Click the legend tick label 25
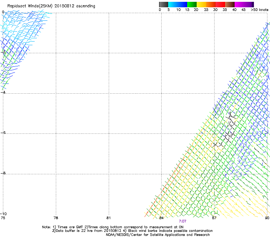This screenshot has width=270, height=237. click(x=206, y=10)
